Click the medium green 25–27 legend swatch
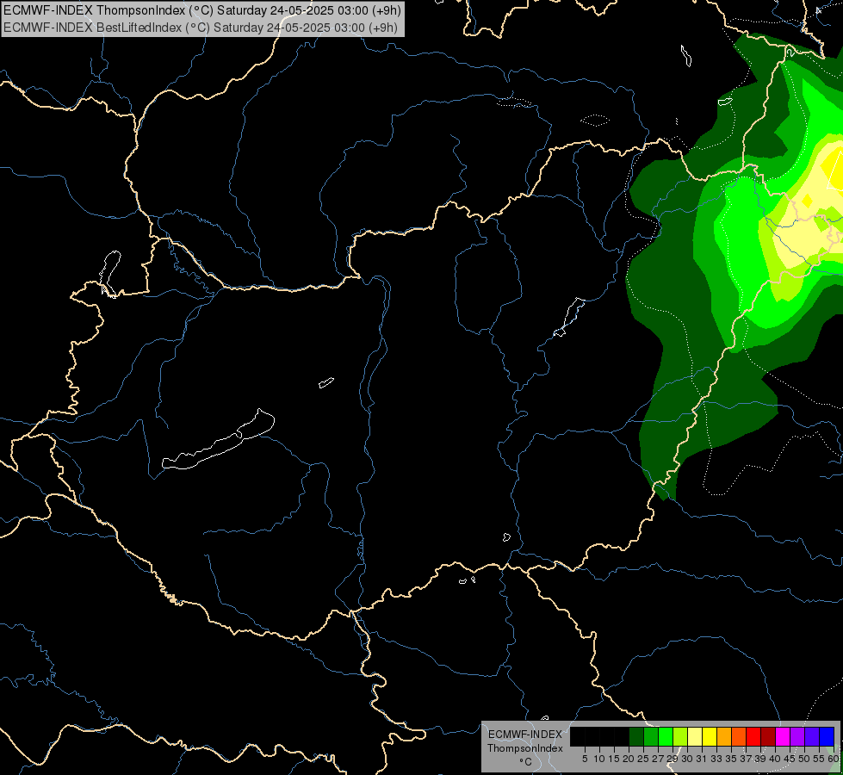Viewport: 843px width, 775px height. pyautogui.click(x=651, y=737)
